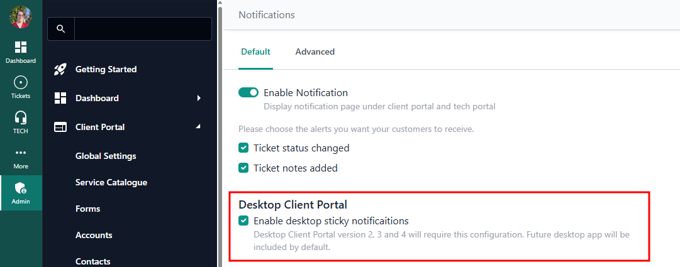Viewport: 680px width, 267px height.
Task: Click the sidebar search input field
Action: [x=143, y=29]
